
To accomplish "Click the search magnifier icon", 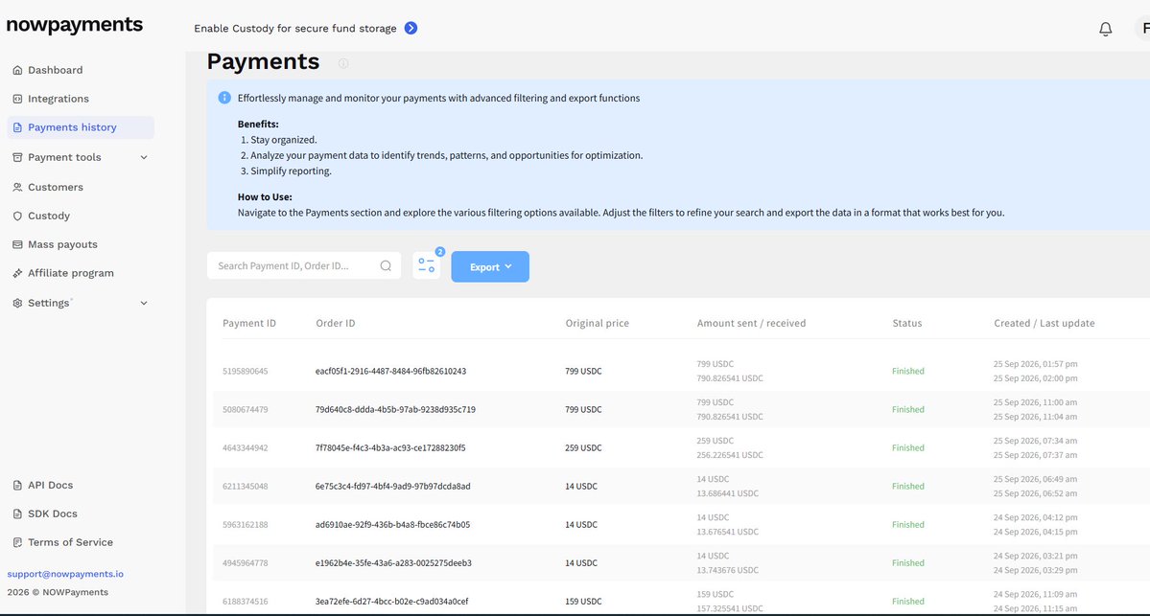I will tap(386, 266).
